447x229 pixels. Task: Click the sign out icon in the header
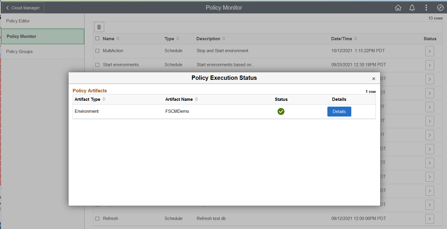point(440,8)
